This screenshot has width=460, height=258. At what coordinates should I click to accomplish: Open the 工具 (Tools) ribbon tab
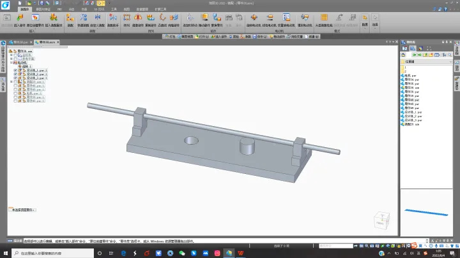[x=114, y=10]
